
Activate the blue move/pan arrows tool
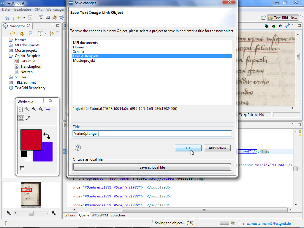48,110
